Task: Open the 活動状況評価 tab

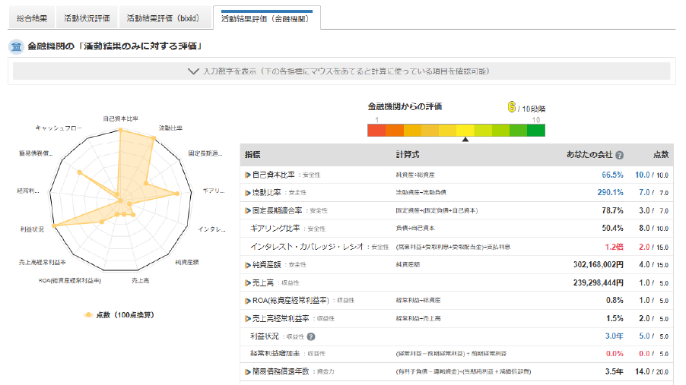Action: [x=86, y=17]
